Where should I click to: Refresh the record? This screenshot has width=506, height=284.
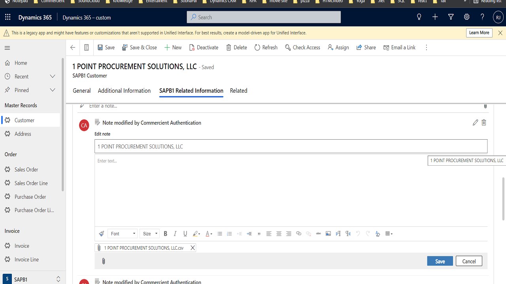click(x=266, y=47)
